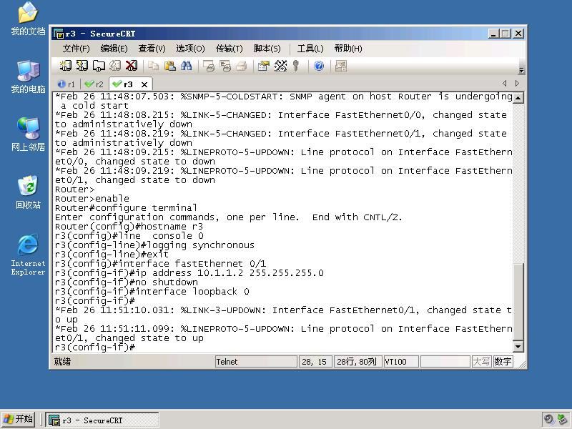Click the Copy toolbar icon

(x=153, y=66)
